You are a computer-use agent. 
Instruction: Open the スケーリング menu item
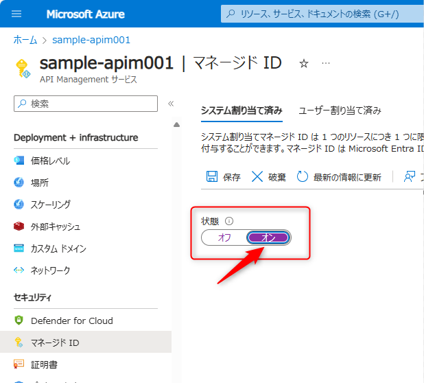(50, 205)
